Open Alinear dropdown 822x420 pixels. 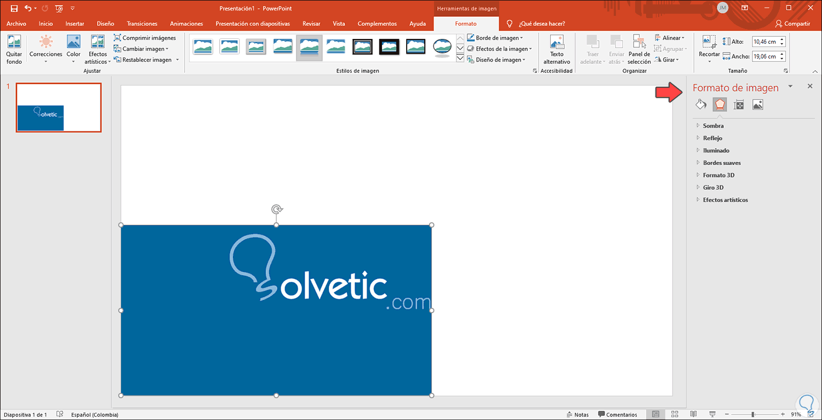coord(670,38)
